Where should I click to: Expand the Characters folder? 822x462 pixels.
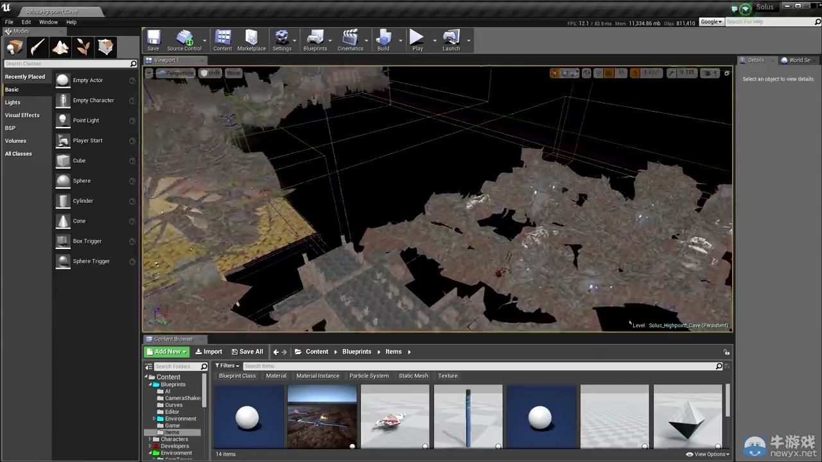click(x=150, y=440)
